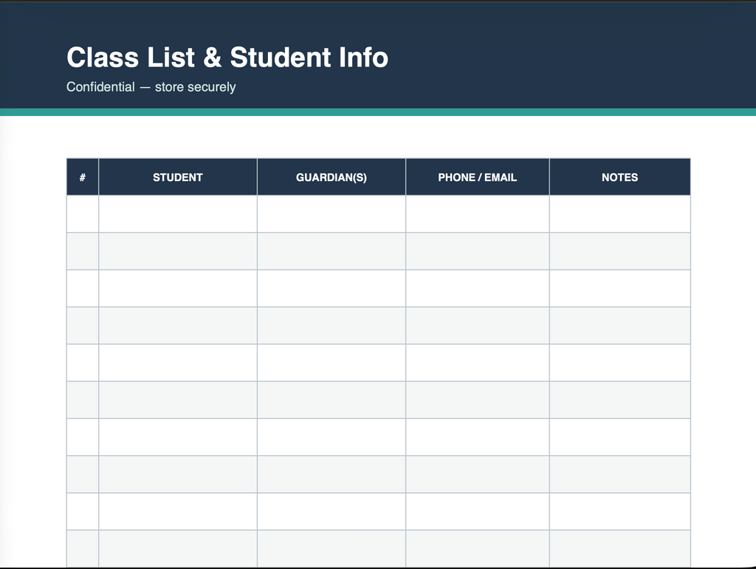The image size is (756, 569).
Task: Click the # column header
Action: pos(83,177)
